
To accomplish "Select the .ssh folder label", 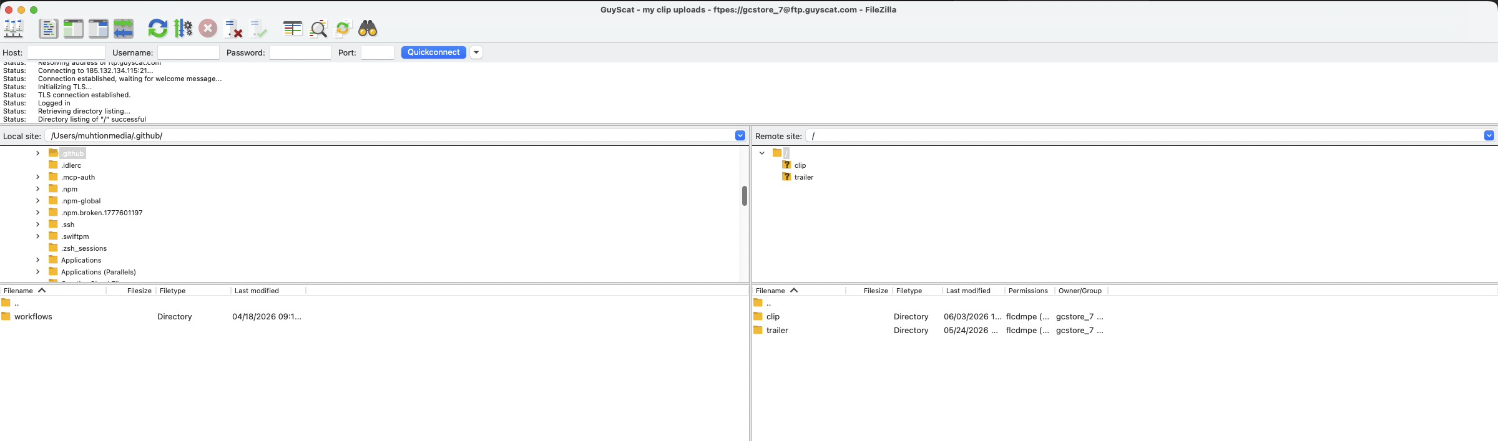I will [67, 225].
